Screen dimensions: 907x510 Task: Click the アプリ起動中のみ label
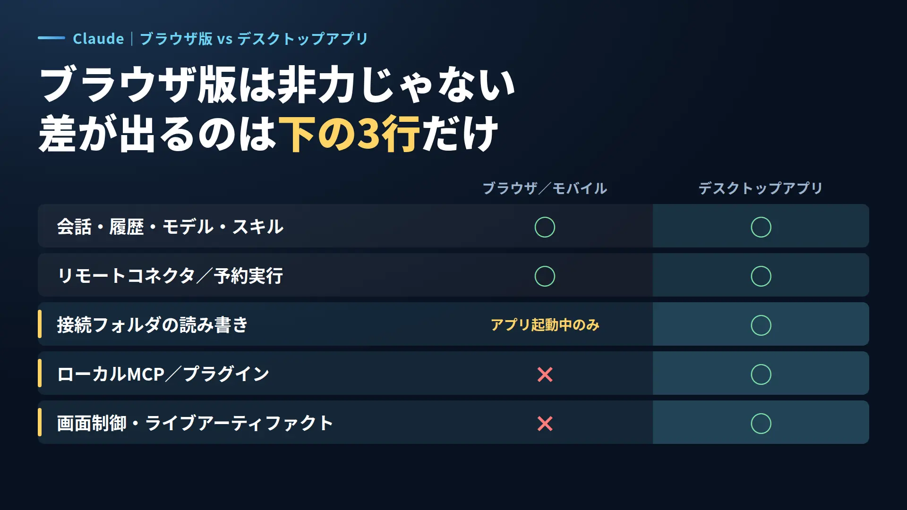545,325
